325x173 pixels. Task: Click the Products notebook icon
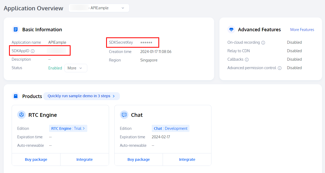(x=16, y=96)
